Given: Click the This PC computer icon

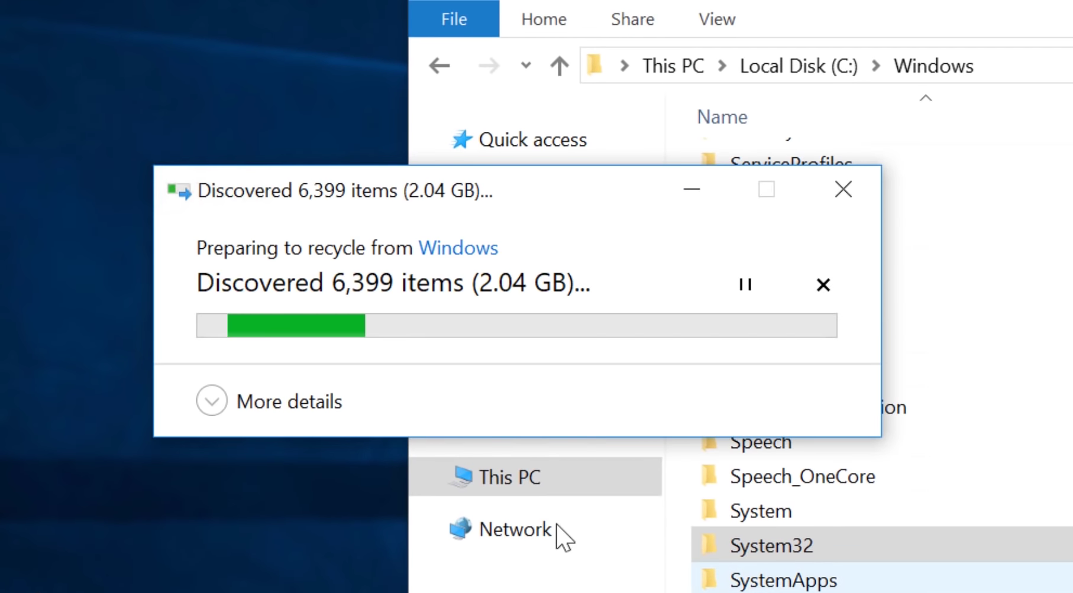Looking at the screenshot, I should (461, 476).
